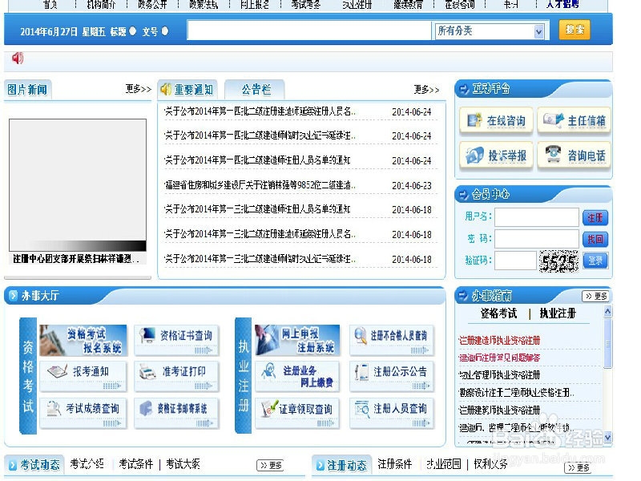Click 更多 button in 注册动态 bar
The height and width of the screenshot is (481, 641).
click(x=578, y=467)
